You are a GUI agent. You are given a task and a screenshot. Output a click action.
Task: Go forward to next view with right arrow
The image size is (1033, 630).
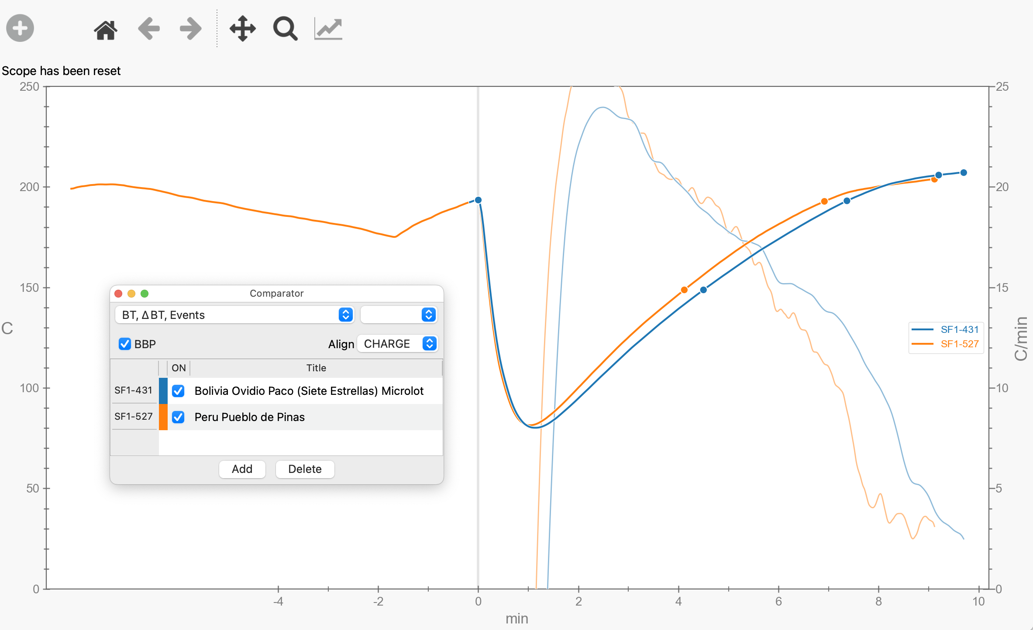tap(189, 29)
